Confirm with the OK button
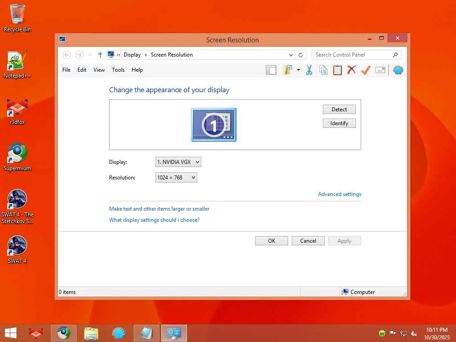The image size is (456, 342). (272, 241)
